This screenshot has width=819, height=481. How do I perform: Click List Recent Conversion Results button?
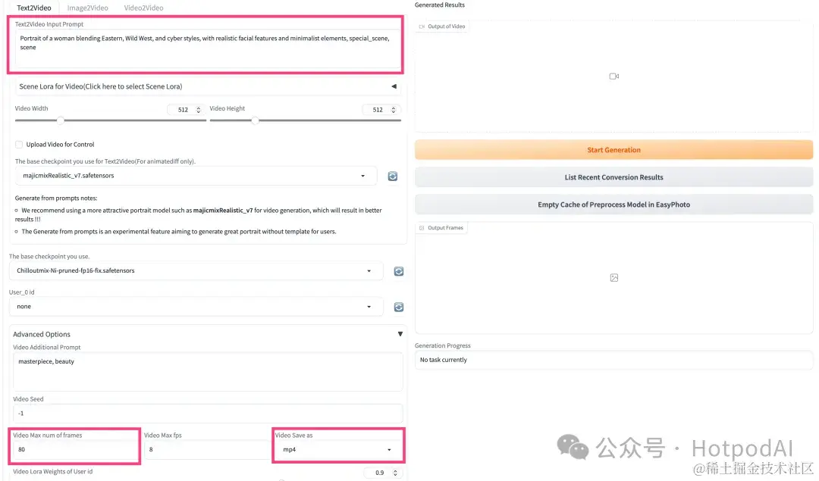pyautogui.click(x=613, y=177)
